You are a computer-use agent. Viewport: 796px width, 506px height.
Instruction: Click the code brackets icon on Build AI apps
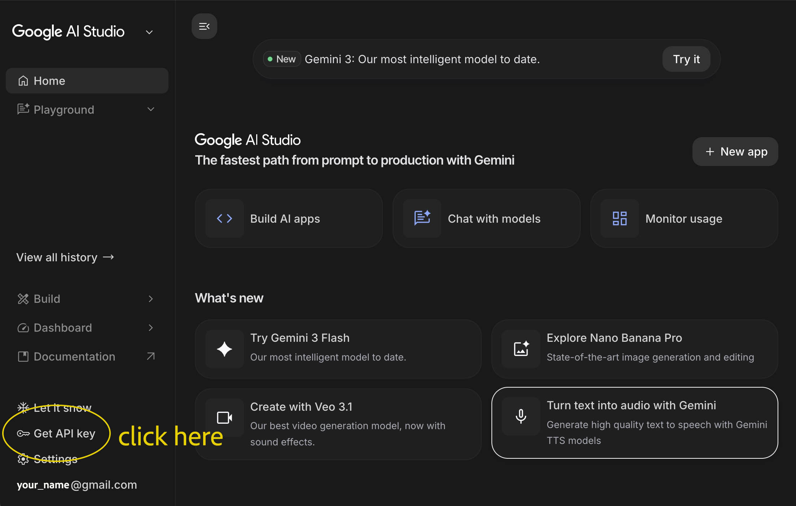(224, 218)
